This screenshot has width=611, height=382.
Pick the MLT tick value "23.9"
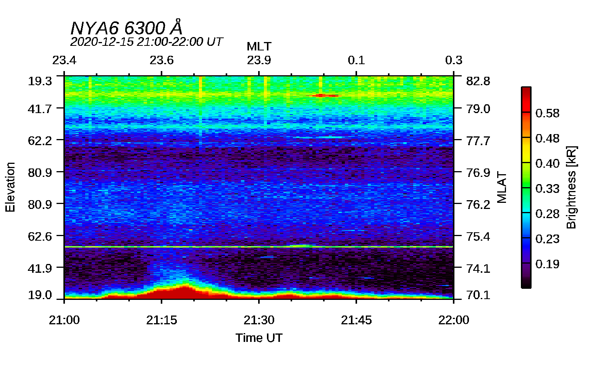[259, 60]
